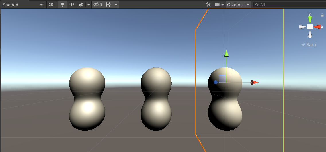326x152 pixels.
Task: Select the leftmost capsule object in scene
Action: coord(87,99)
